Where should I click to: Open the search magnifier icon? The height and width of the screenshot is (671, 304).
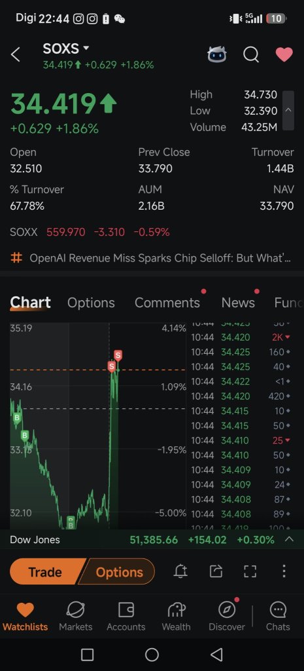251,55
